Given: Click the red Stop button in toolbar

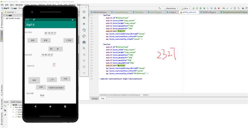Looking at the screenshot, I should coord(219,8).
